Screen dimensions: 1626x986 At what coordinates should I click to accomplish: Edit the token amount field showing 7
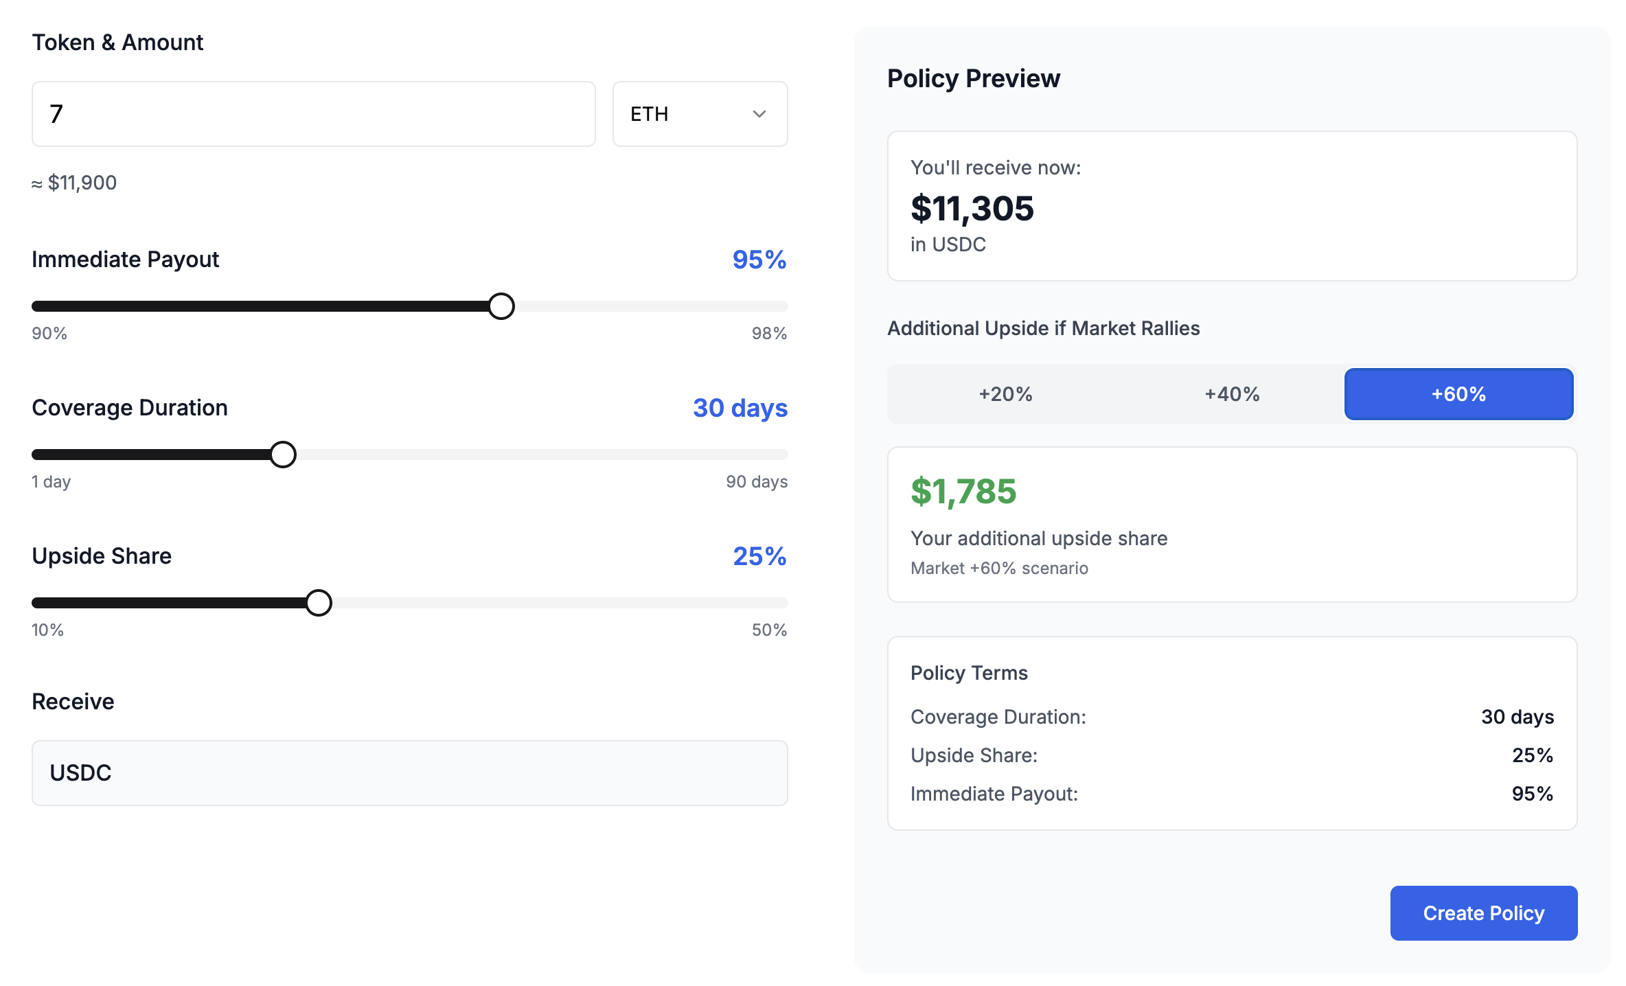[x=313, y=113]
